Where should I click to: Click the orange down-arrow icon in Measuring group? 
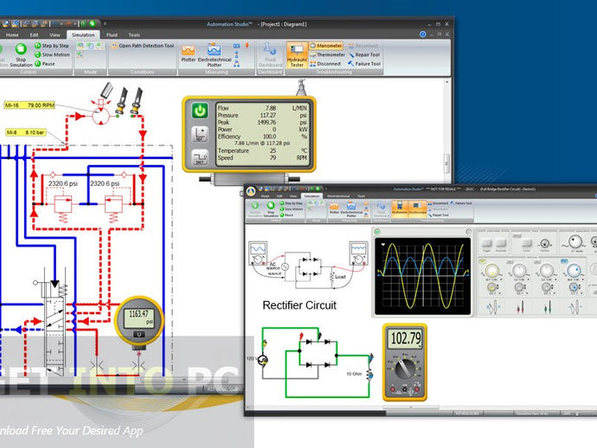click(x=247, y=46)
